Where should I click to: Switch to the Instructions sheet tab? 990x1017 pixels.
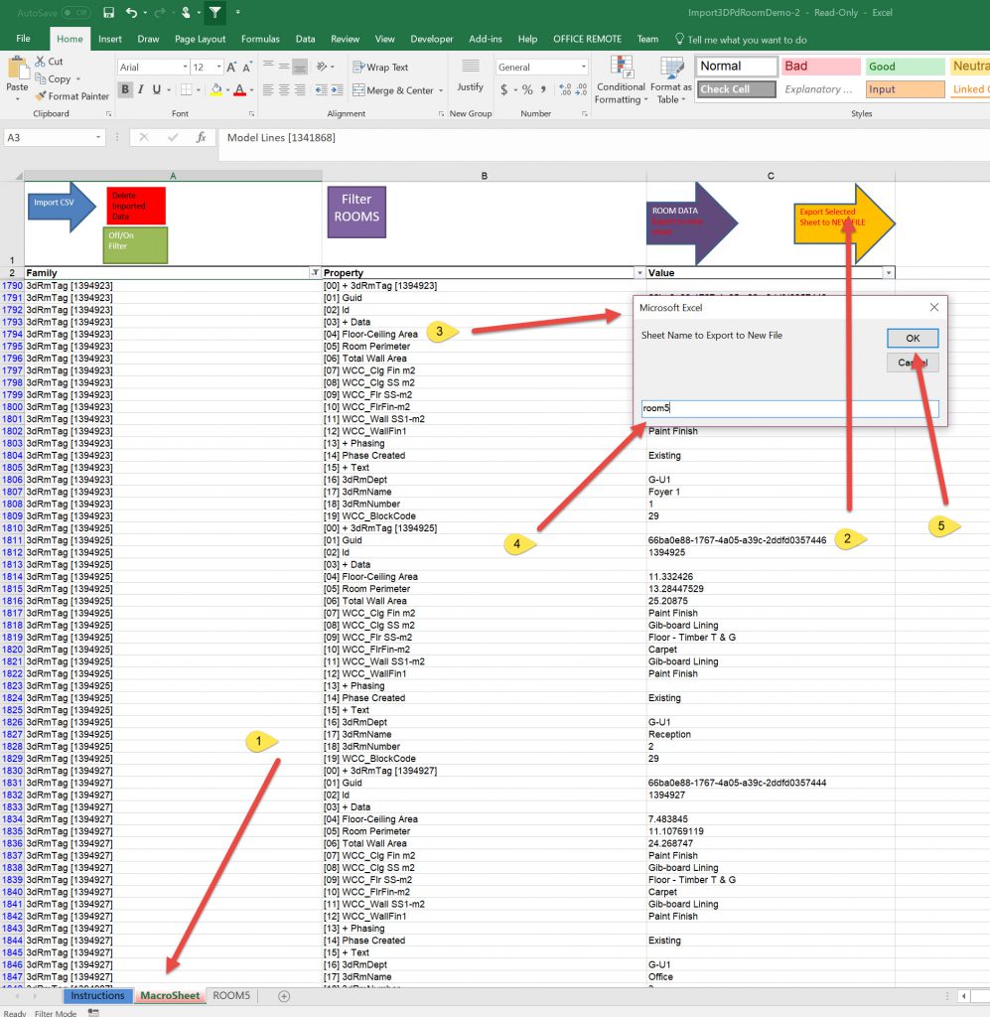click(x=97, y=995)
